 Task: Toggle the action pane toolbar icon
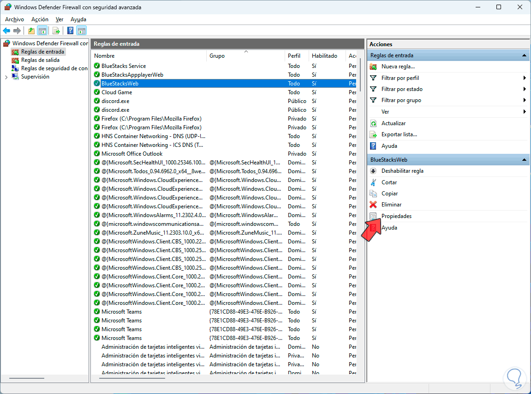pos(82,31)
